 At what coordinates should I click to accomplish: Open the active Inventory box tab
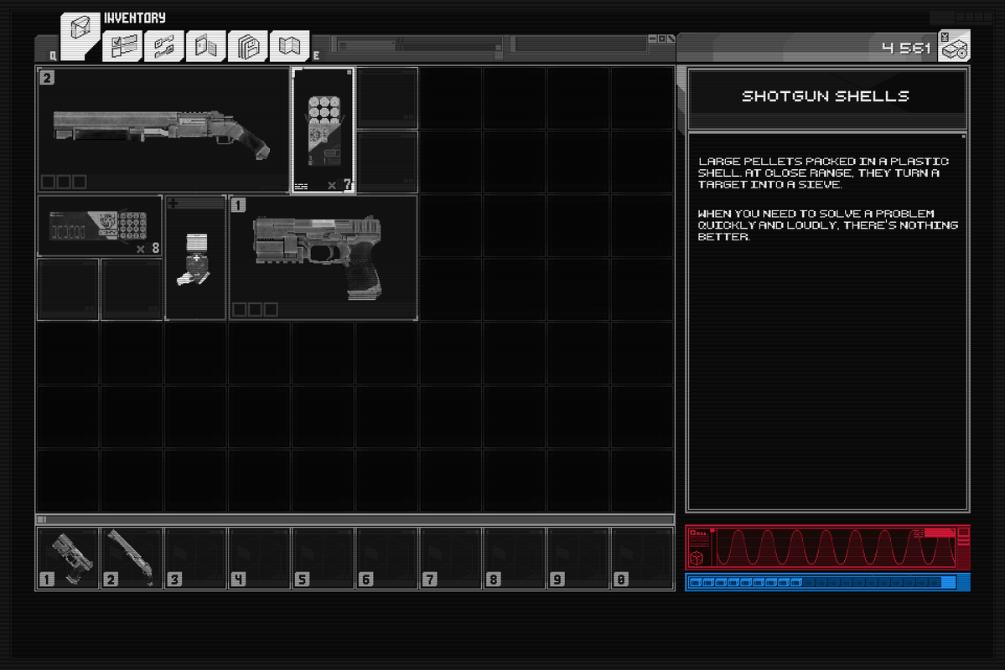pos(80,36)
